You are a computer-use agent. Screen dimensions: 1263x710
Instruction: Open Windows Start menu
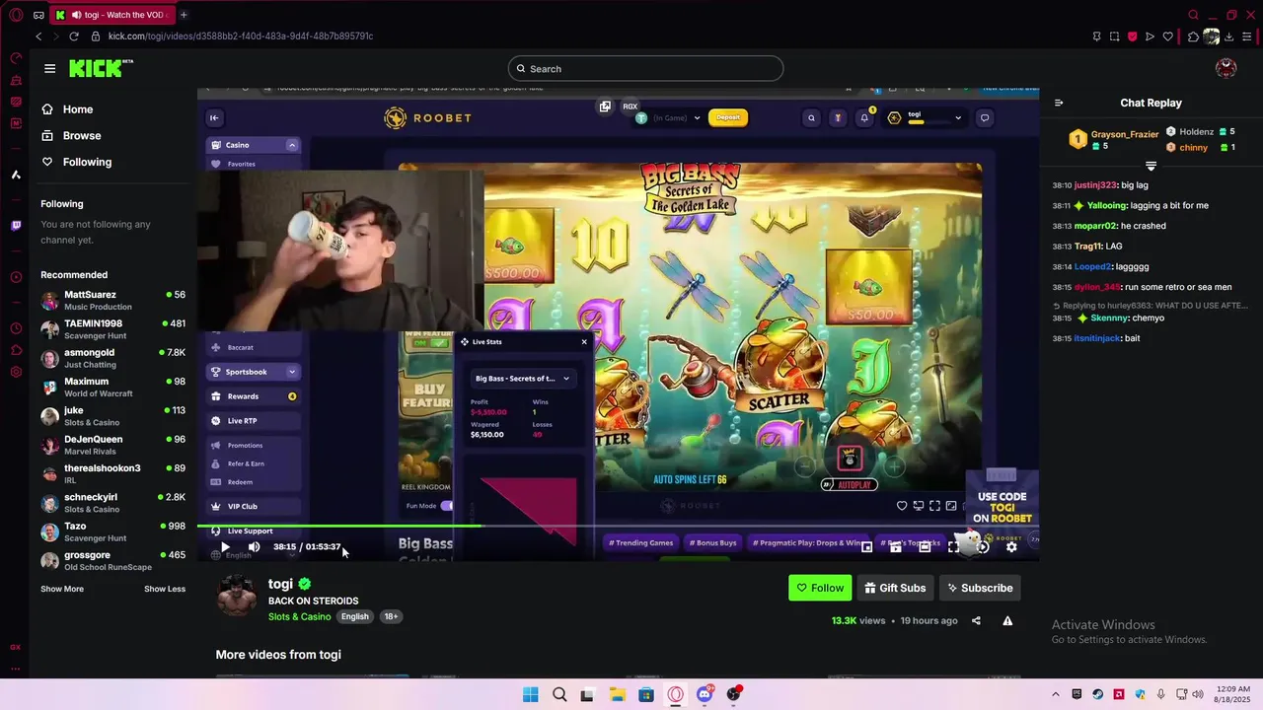point(530,694)
